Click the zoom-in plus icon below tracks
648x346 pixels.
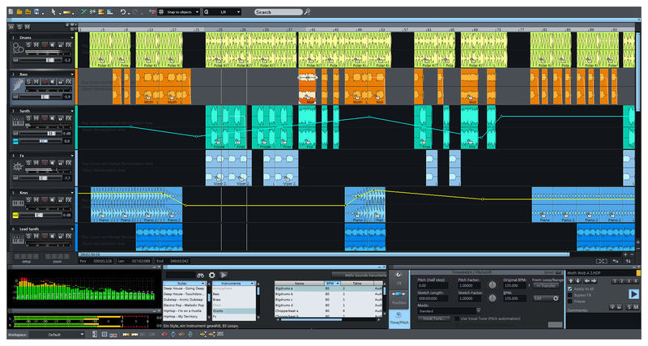pos(625,255)
